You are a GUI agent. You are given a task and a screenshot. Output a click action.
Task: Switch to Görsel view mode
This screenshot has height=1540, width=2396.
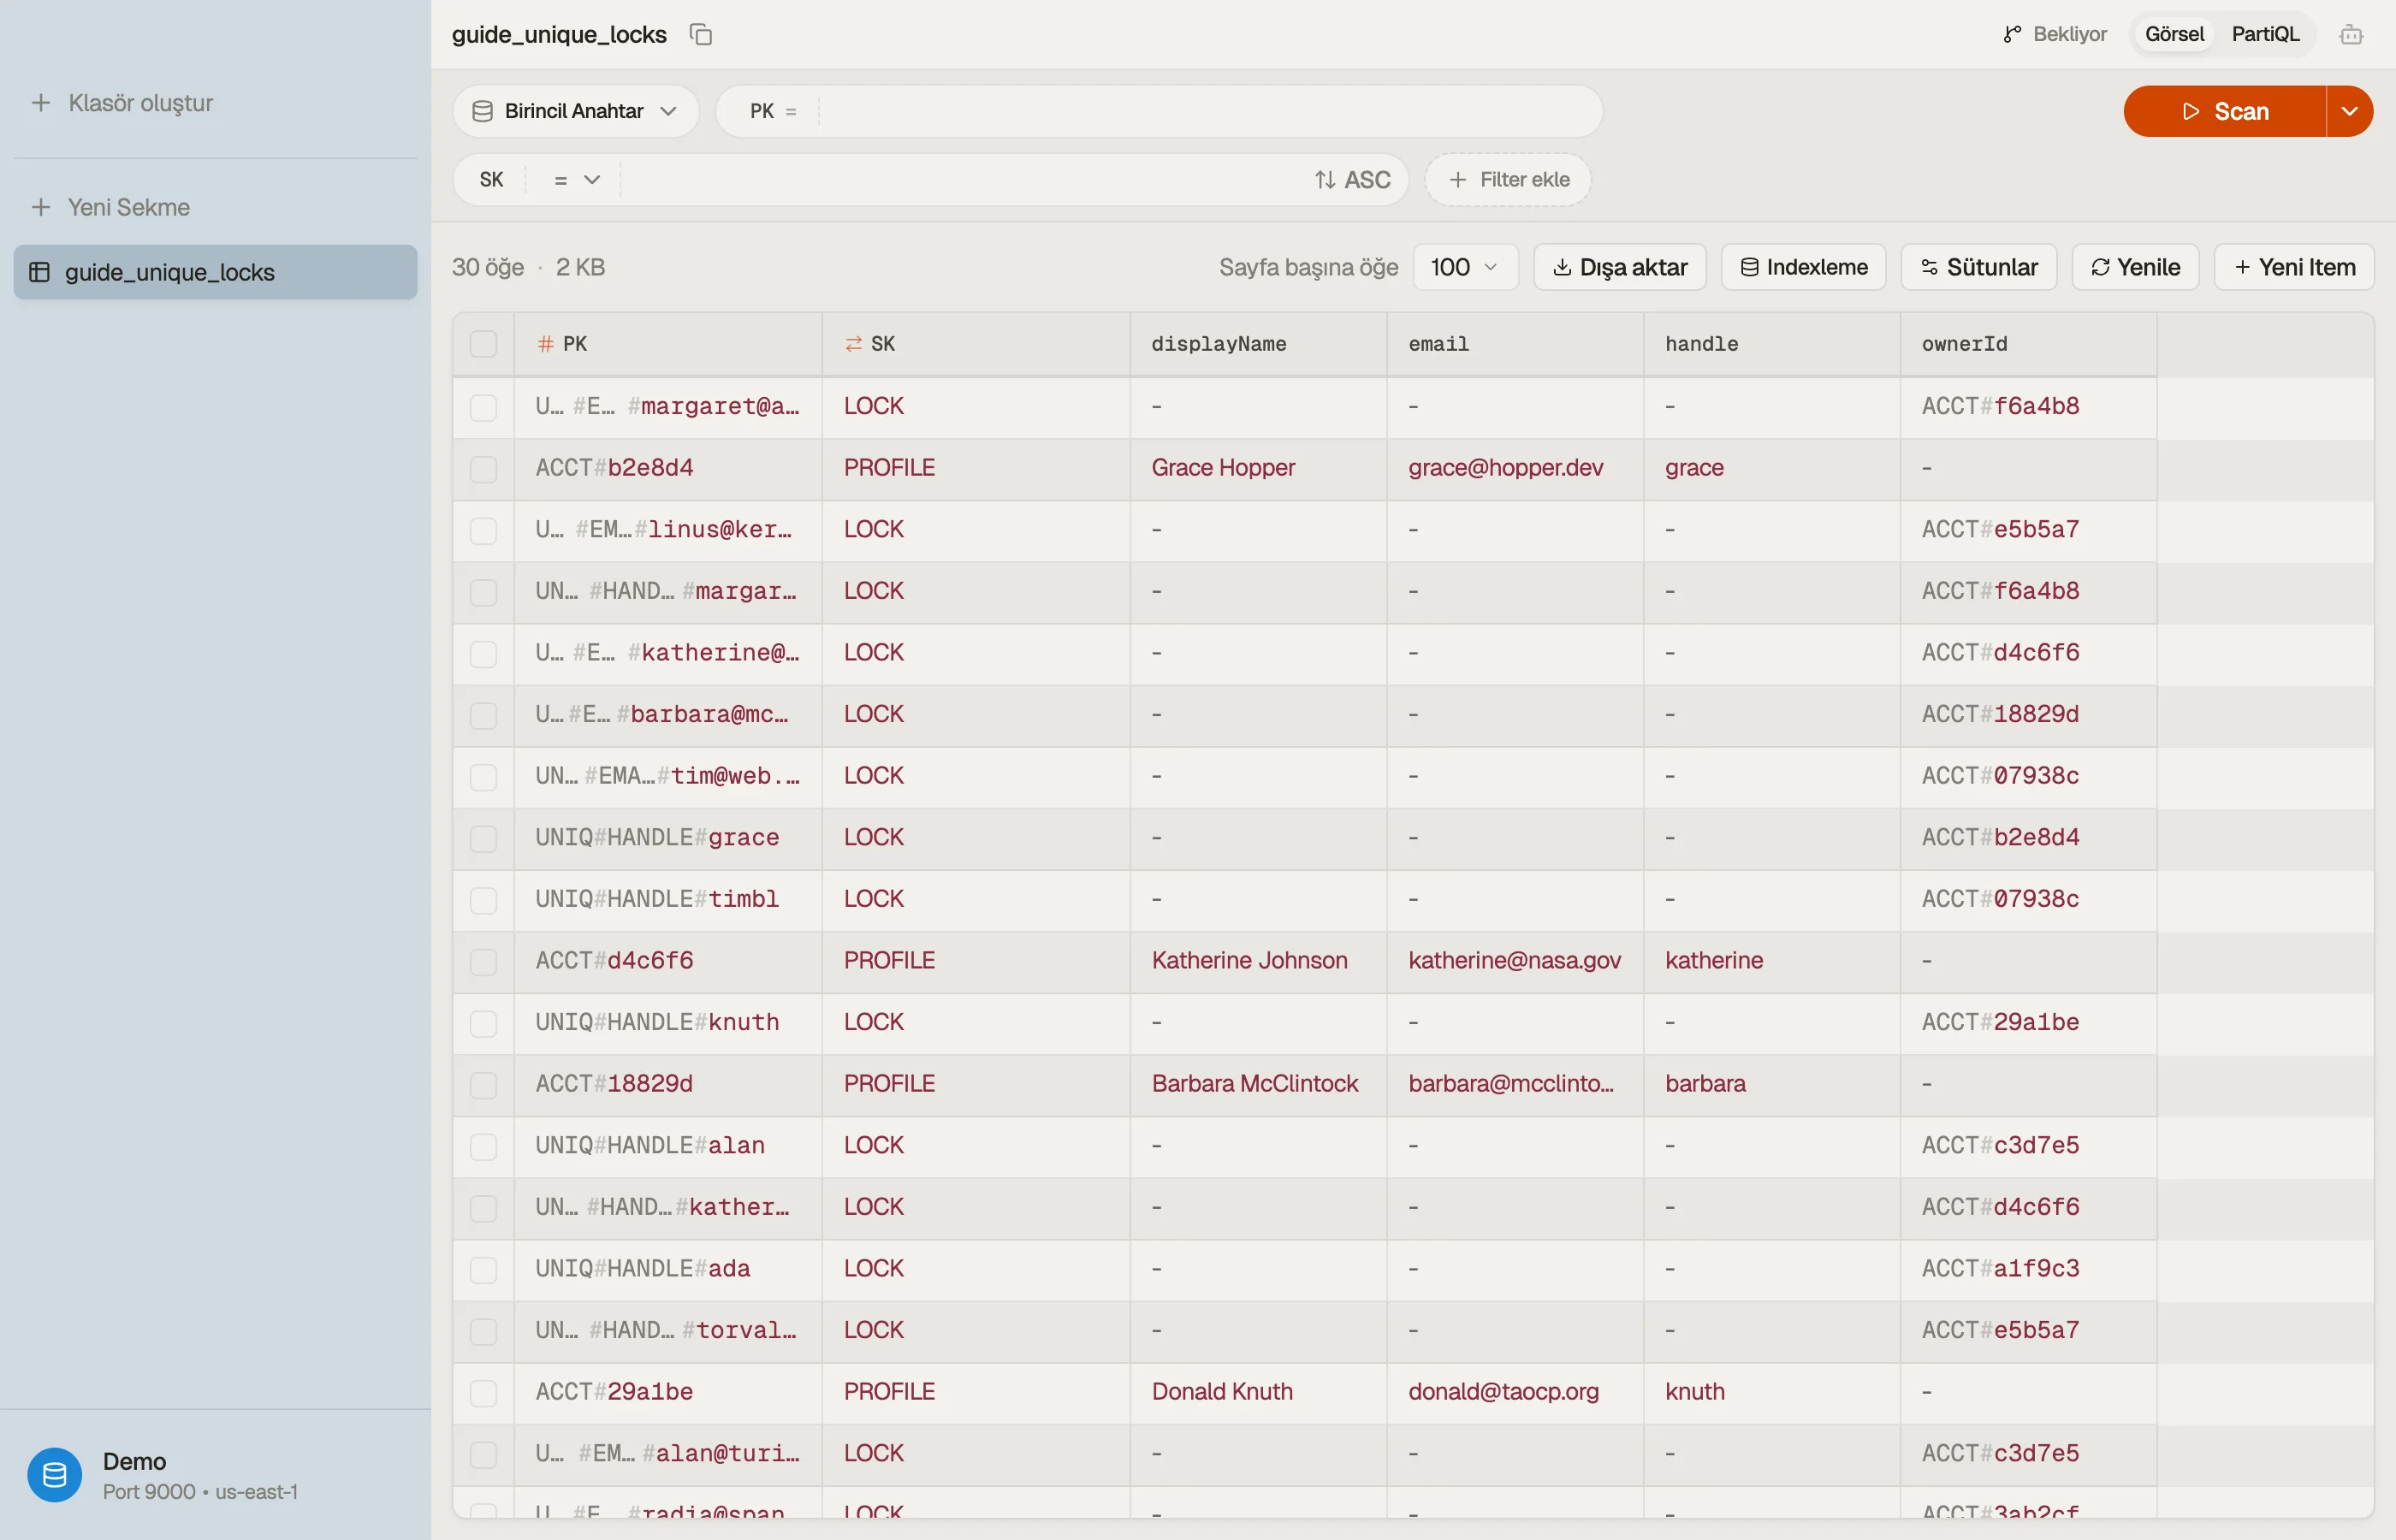2174,34
